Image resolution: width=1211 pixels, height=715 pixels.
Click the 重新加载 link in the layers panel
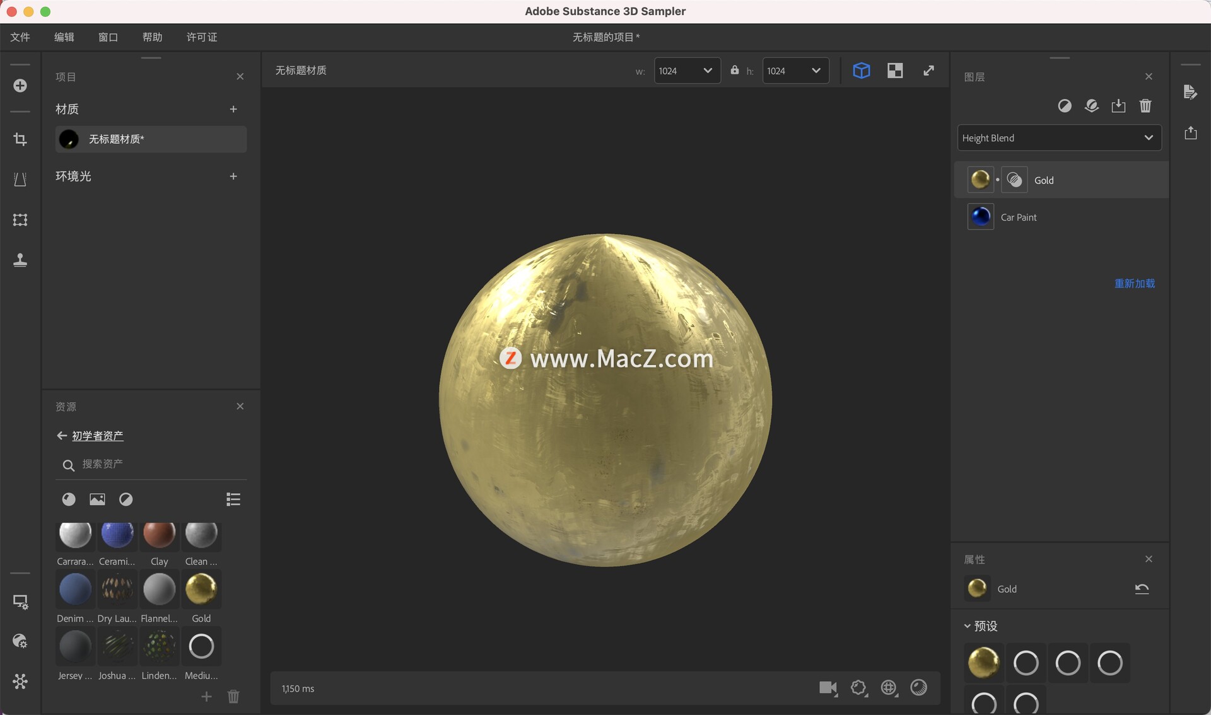point(1134,284)
